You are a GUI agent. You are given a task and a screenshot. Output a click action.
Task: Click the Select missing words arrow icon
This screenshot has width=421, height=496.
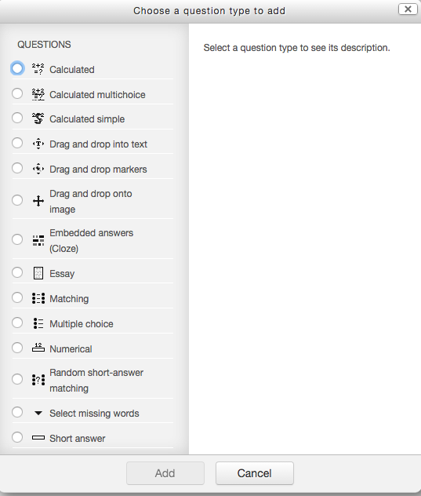click(x=38, y=413)
